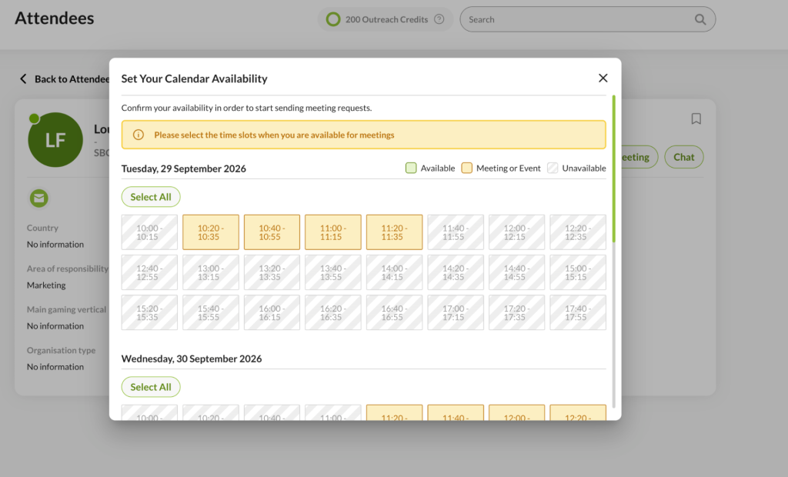Screen dimensions: 788x477
Task: Select the 14:20 - 14:35 slot
Action: click(456, 272)
